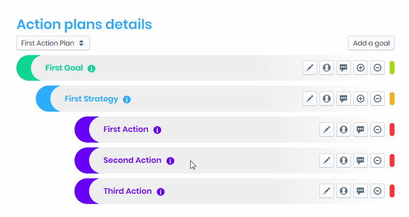
Task: Click the orange First Strategy status indicator
Action: pos(392,99)
